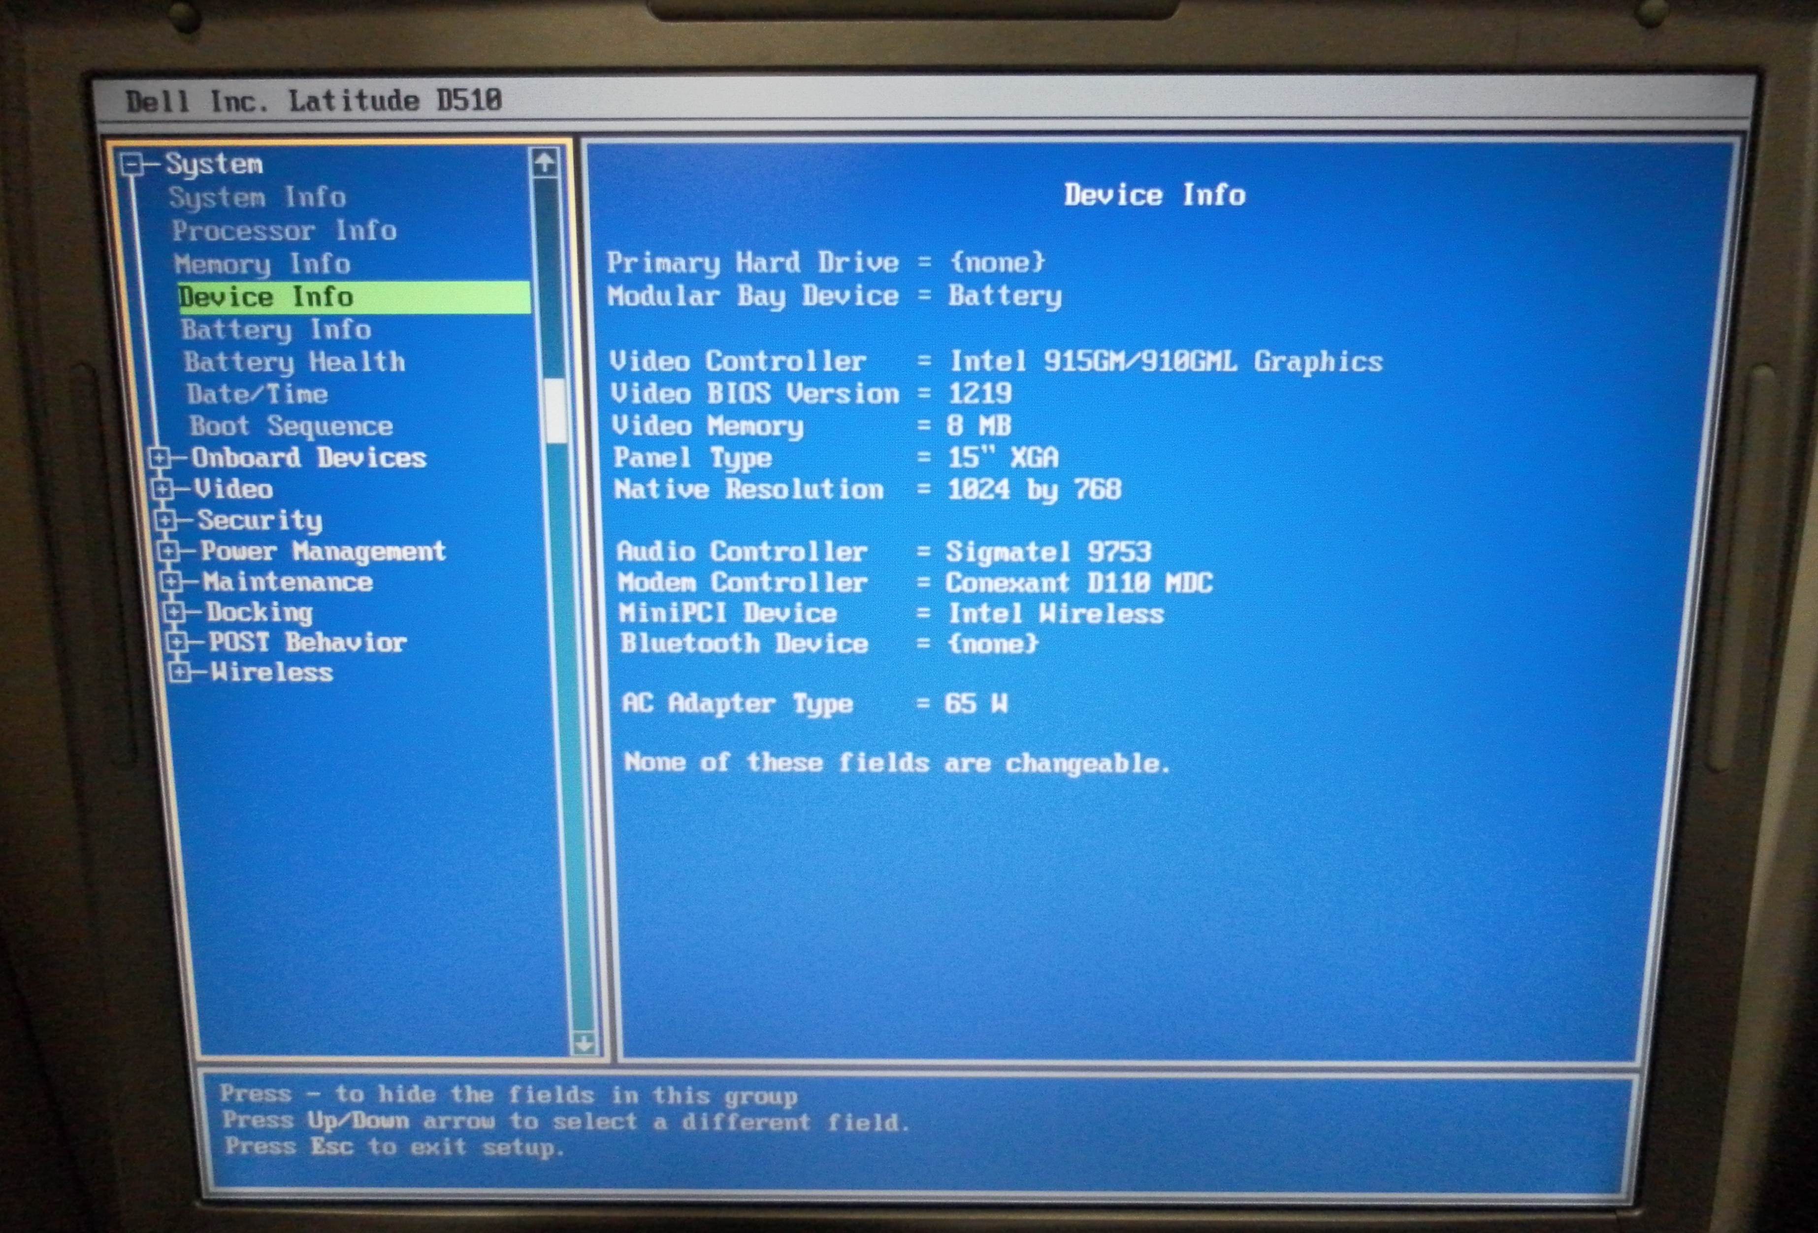Click the scroll up arrow in menu tree

[x=545, y=162]
